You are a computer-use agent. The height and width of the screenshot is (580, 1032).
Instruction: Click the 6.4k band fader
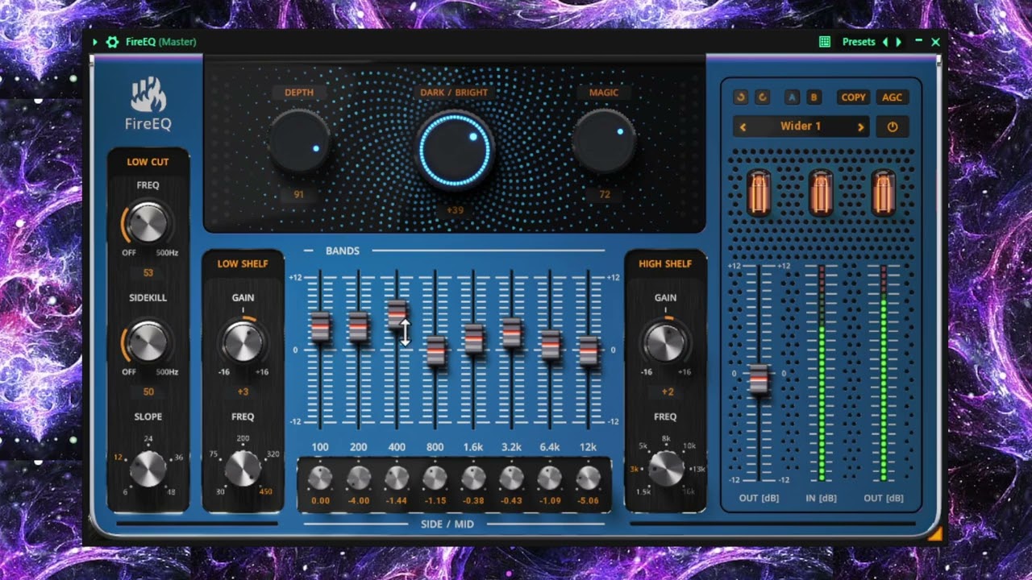pos(550,344)
